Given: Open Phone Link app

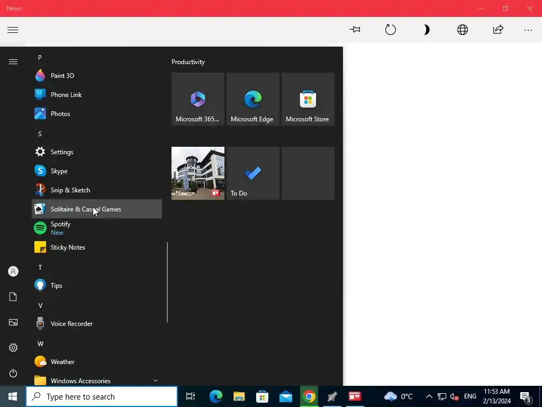Looking at the screenshot, I should click(x=97, y=94).
